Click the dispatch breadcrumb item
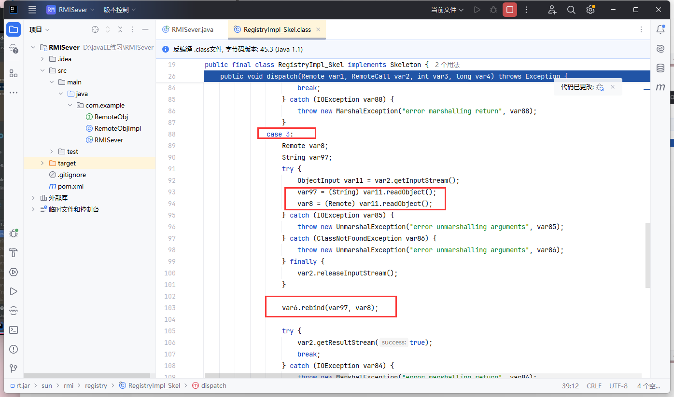Image resolution: width=674 pixels, height=397 pixels. point(213,385)
